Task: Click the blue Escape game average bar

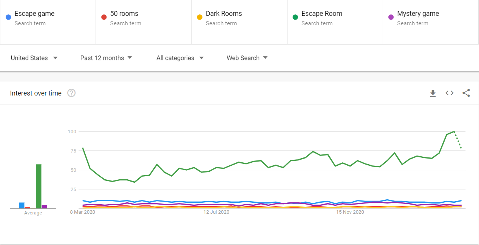Action: pos(22,205)
